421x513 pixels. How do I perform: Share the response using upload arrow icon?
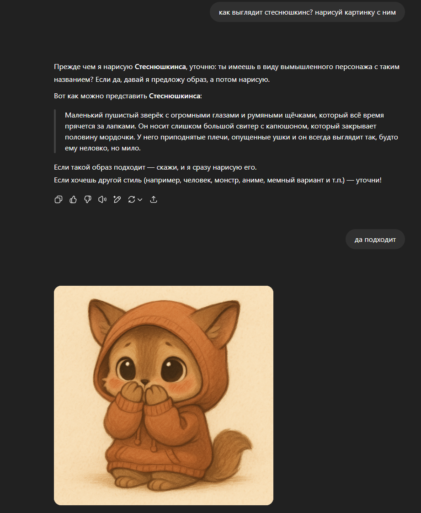click(154, 199)
